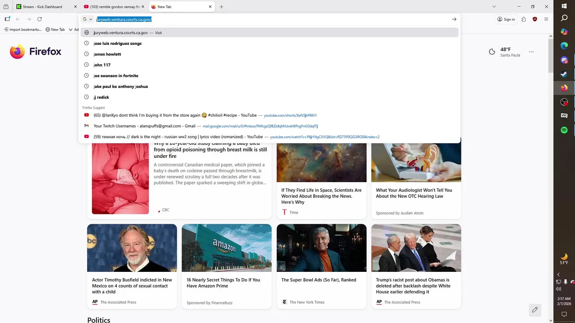
Task: Click the Go arrow in address bar
Action: point(454,19)
